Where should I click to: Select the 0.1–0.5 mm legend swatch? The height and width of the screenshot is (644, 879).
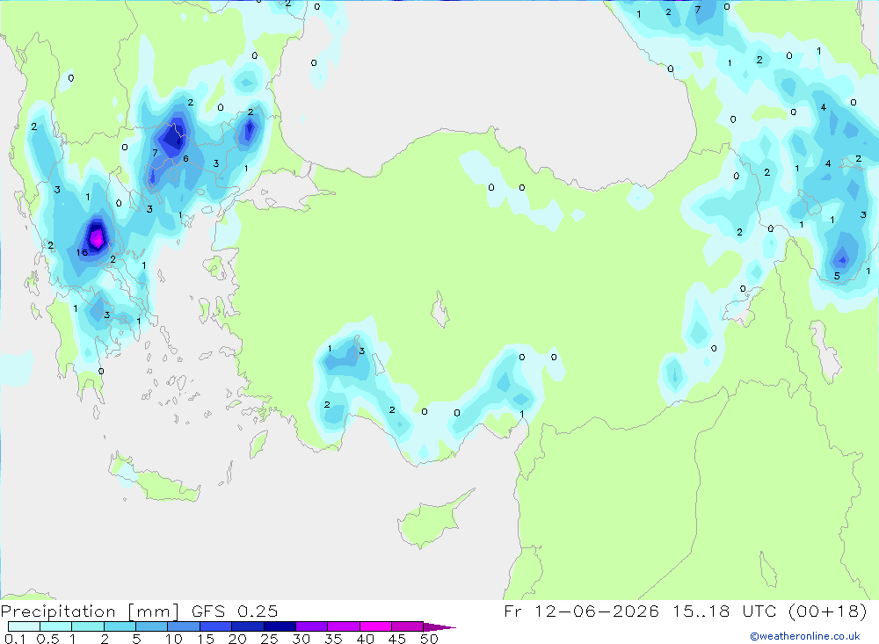24,626
